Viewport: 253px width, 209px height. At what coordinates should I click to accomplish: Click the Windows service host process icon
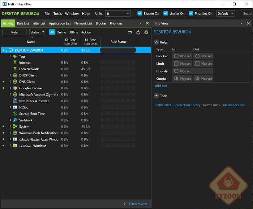click(15, 139)
